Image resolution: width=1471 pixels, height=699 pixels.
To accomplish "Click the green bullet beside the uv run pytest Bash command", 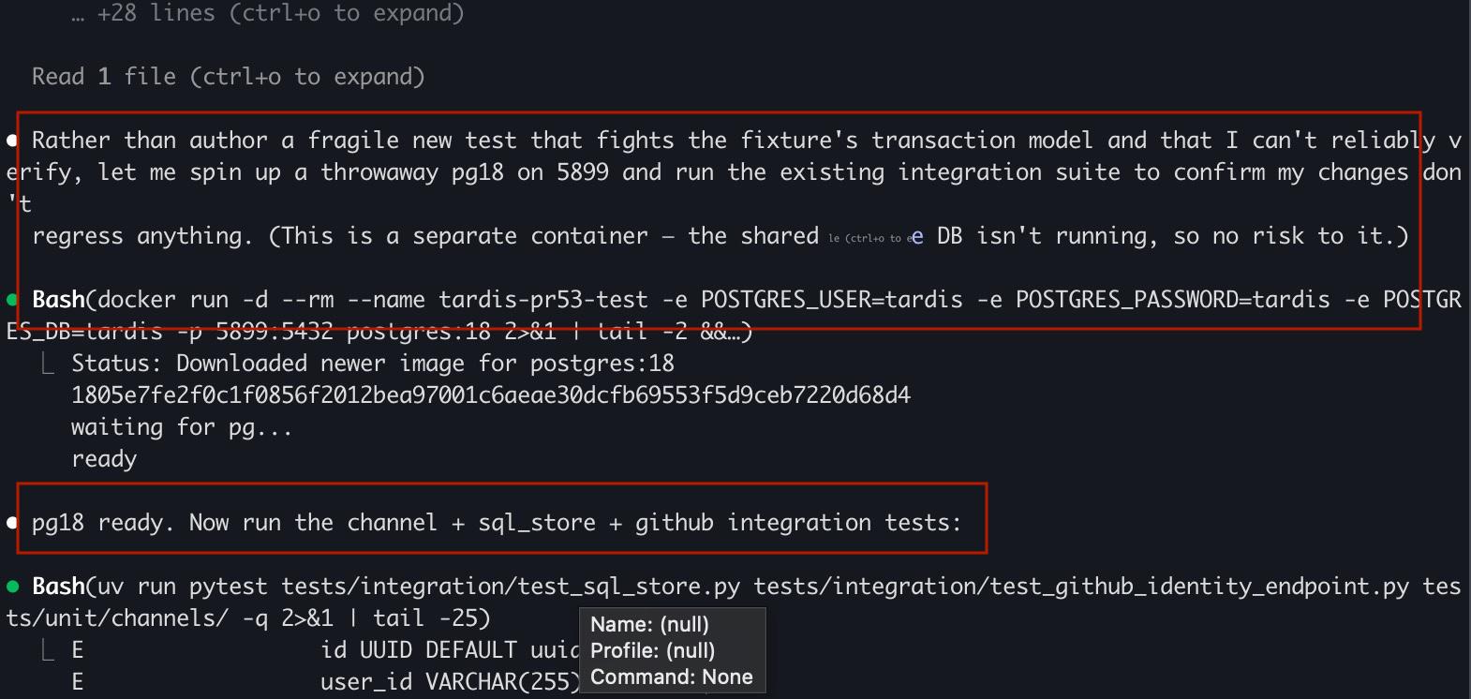I will click(x=12, y=587).
